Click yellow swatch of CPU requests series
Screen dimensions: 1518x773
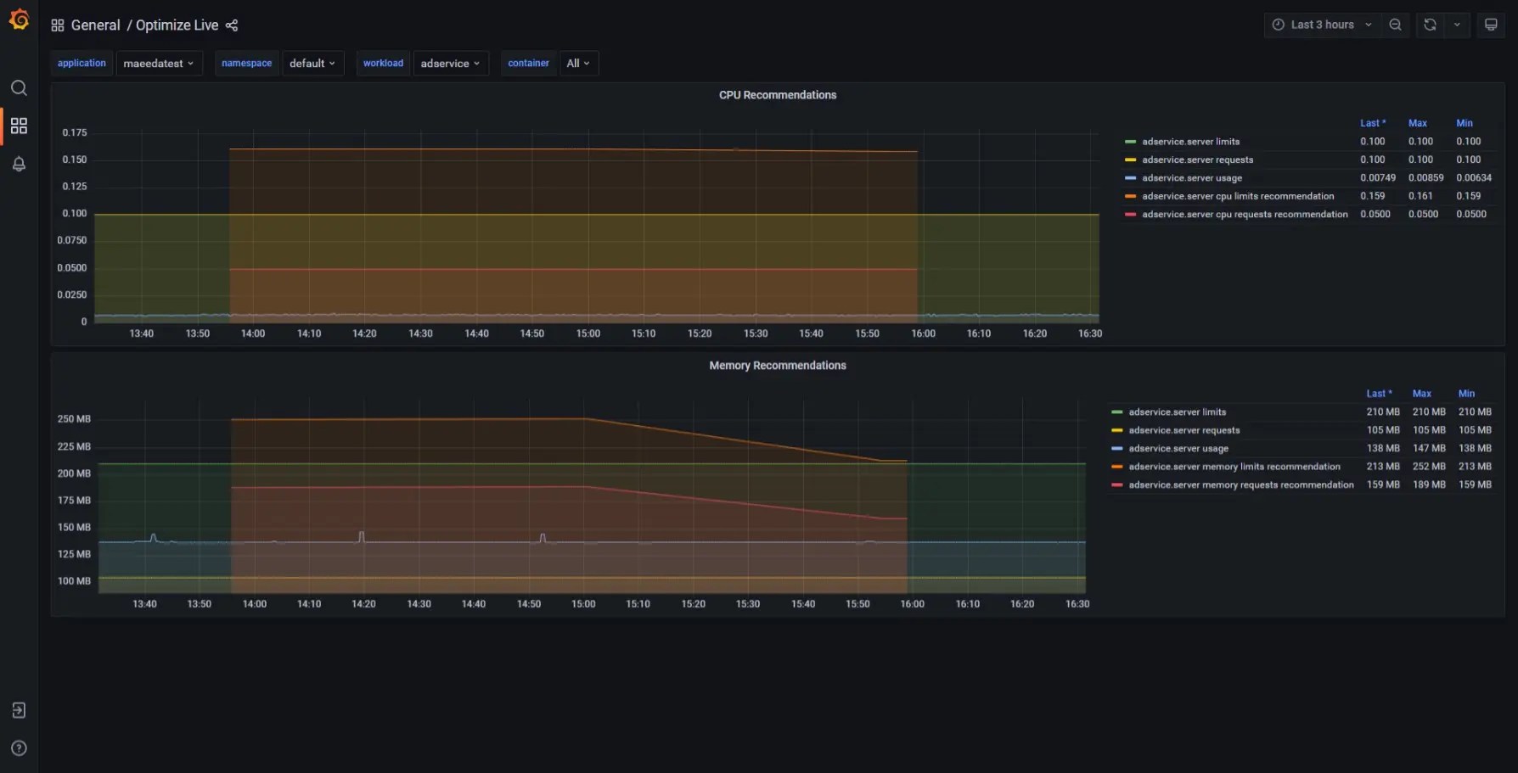tap(1130, 160)
